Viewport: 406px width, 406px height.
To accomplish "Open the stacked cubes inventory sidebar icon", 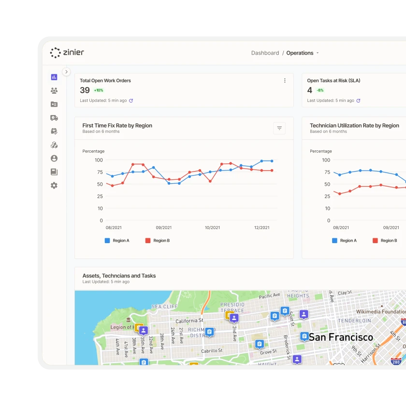I will click(x=54, y=145).
